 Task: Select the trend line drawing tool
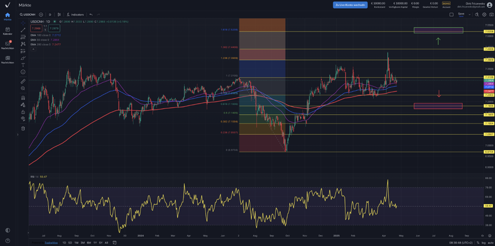(23, 30)
